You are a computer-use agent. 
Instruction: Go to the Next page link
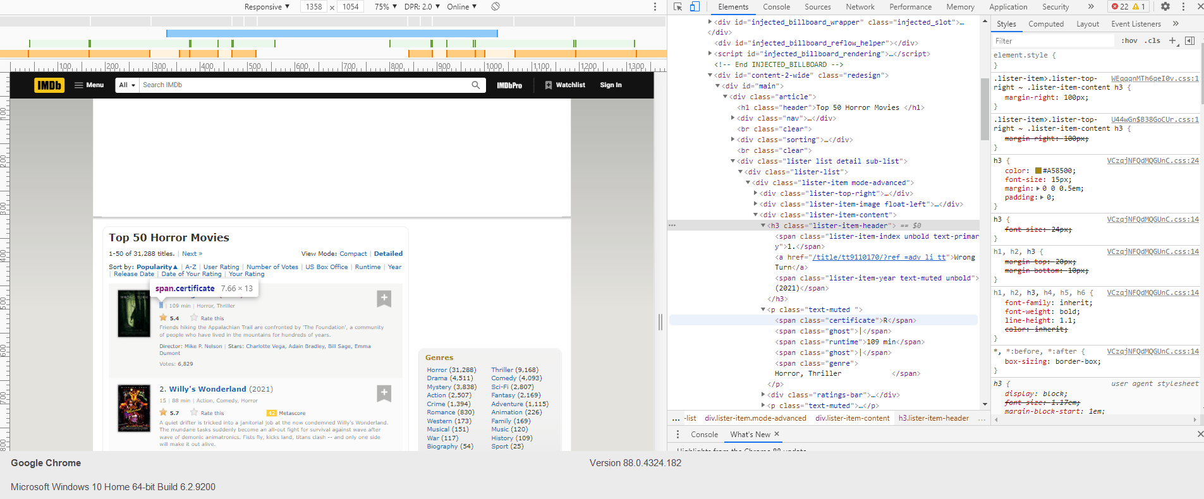pyautogui.click(x=192, y=254)
